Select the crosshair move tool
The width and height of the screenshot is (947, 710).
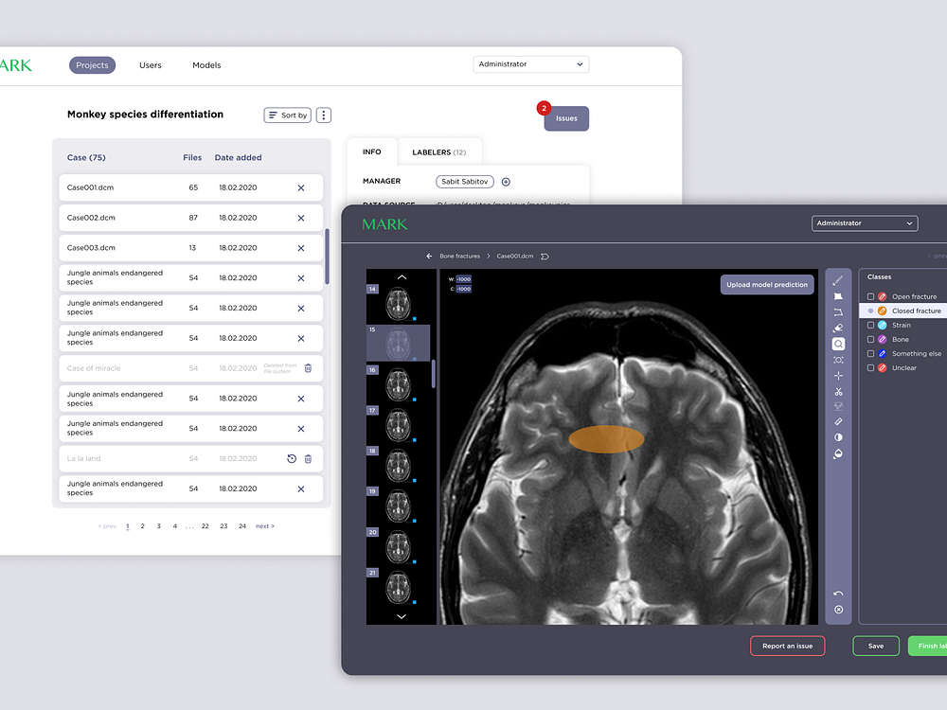click(838, 376)
